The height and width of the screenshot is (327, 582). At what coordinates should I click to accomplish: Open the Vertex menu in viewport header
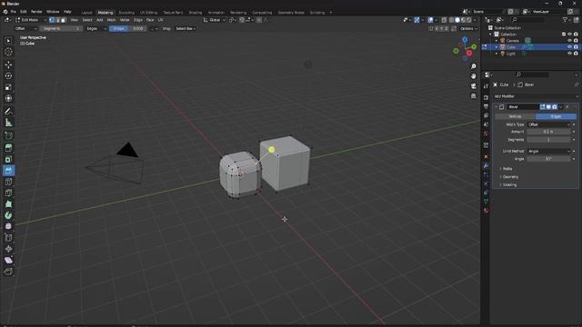[125, 20]
